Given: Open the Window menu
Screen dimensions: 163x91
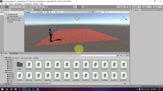Looking at the screenshot, I should tap(36, 4).
